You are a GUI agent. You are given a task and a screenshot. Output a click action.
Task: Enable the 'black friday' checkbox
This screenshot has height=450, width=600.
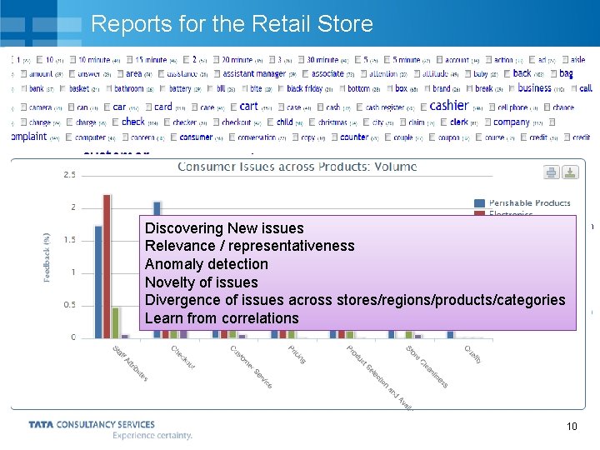click(x=282, y=89)
